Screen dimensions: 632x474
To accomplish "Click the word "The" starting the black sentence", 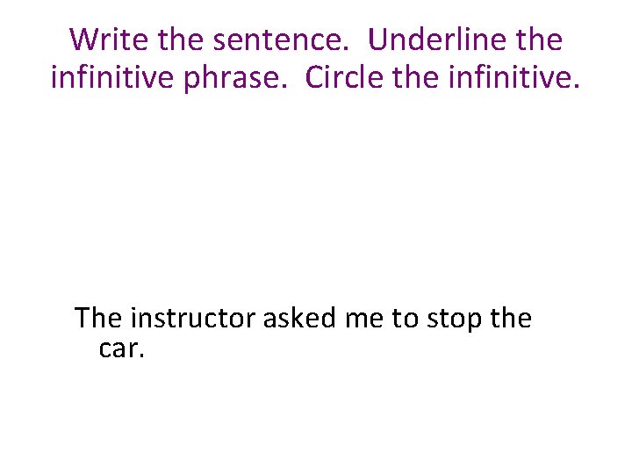I will pos(98,318).
